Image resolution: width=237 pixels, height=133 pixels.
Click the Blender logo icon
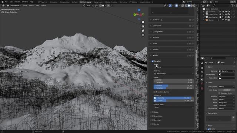3,2
